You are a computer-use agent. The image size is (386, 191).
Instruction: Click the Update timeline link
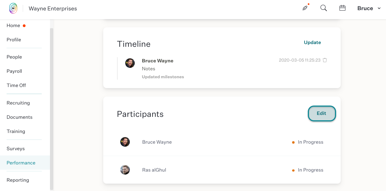coord(312,42)
